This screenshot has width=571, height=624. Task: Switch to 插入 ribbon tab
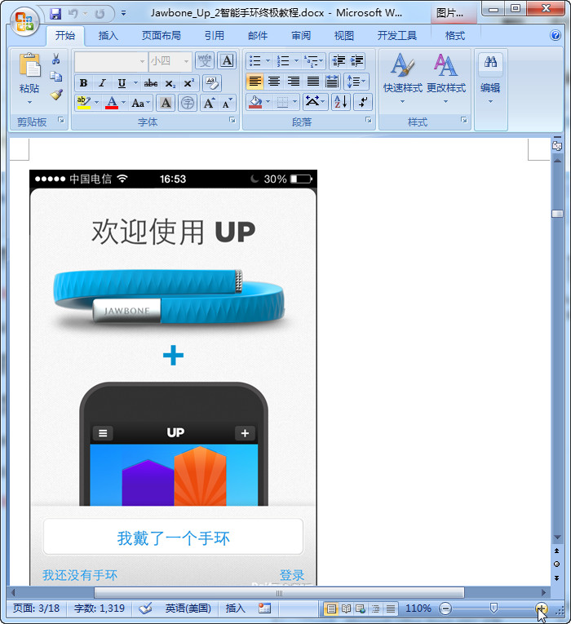point(108,36)
